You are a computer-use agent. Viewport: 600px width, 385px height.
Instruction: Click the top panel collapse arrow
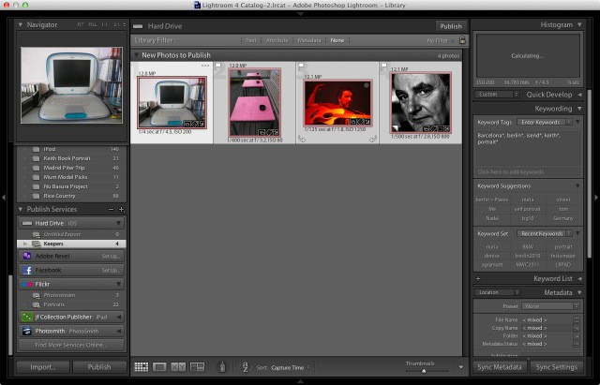pyautogui.click(x=300, y=14)
